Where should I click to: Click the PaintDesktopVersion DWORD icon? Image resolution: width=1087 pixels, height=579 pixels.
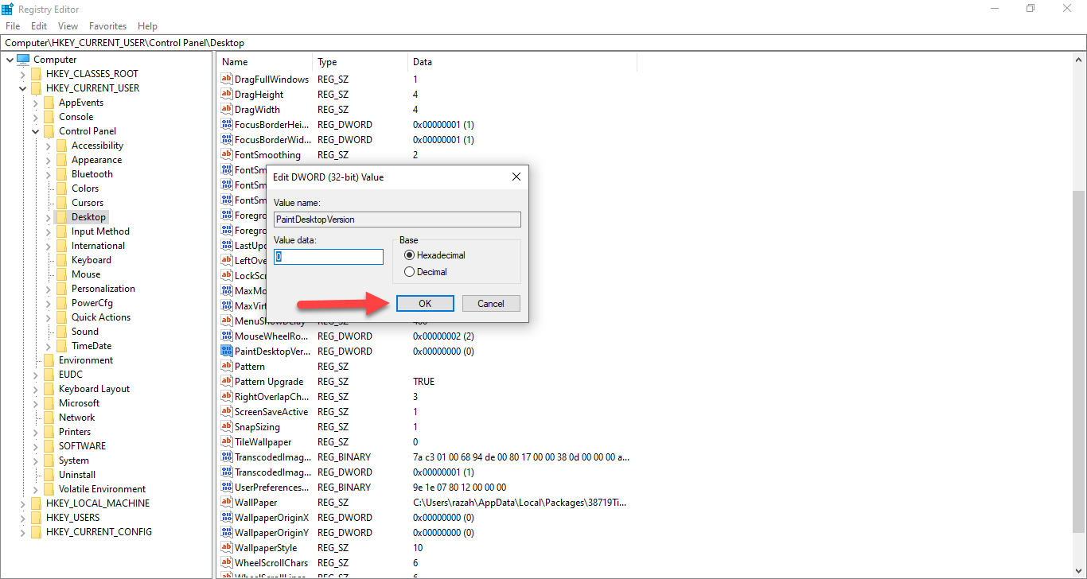227,352
